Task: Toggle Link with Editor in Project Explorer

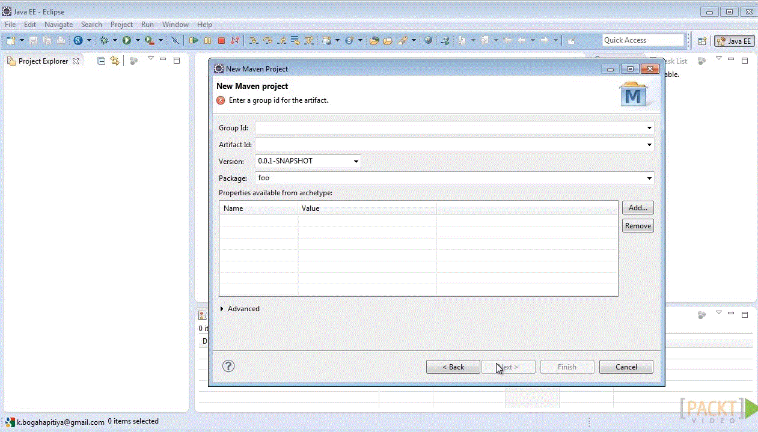Action: coord(115,61)
